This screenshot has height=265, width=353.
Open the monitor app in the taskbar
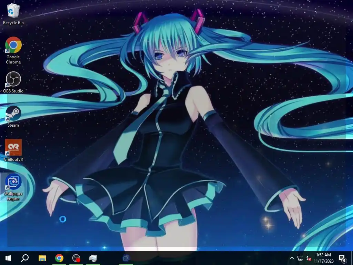93,258
